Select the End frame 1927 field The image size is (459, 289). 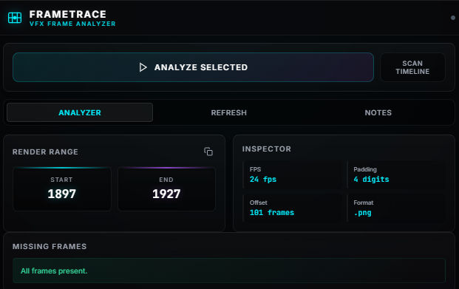[x=166, y=189]
